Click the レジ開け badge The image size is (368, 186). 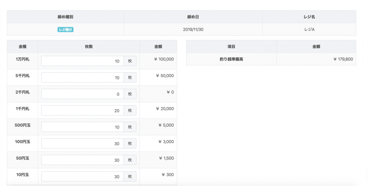pos(65,30)
